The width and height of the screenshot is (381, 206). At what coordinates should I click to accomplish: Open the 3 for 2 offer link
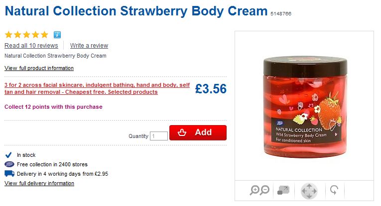[97, 88]
